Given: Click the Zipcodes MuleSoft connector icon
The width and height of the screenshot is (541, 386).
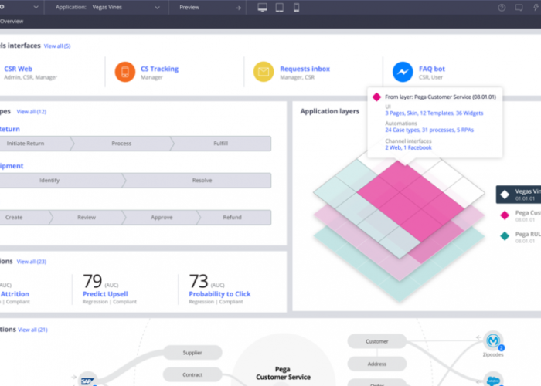Looking at the screenshot, I should [x=493, y=341].
